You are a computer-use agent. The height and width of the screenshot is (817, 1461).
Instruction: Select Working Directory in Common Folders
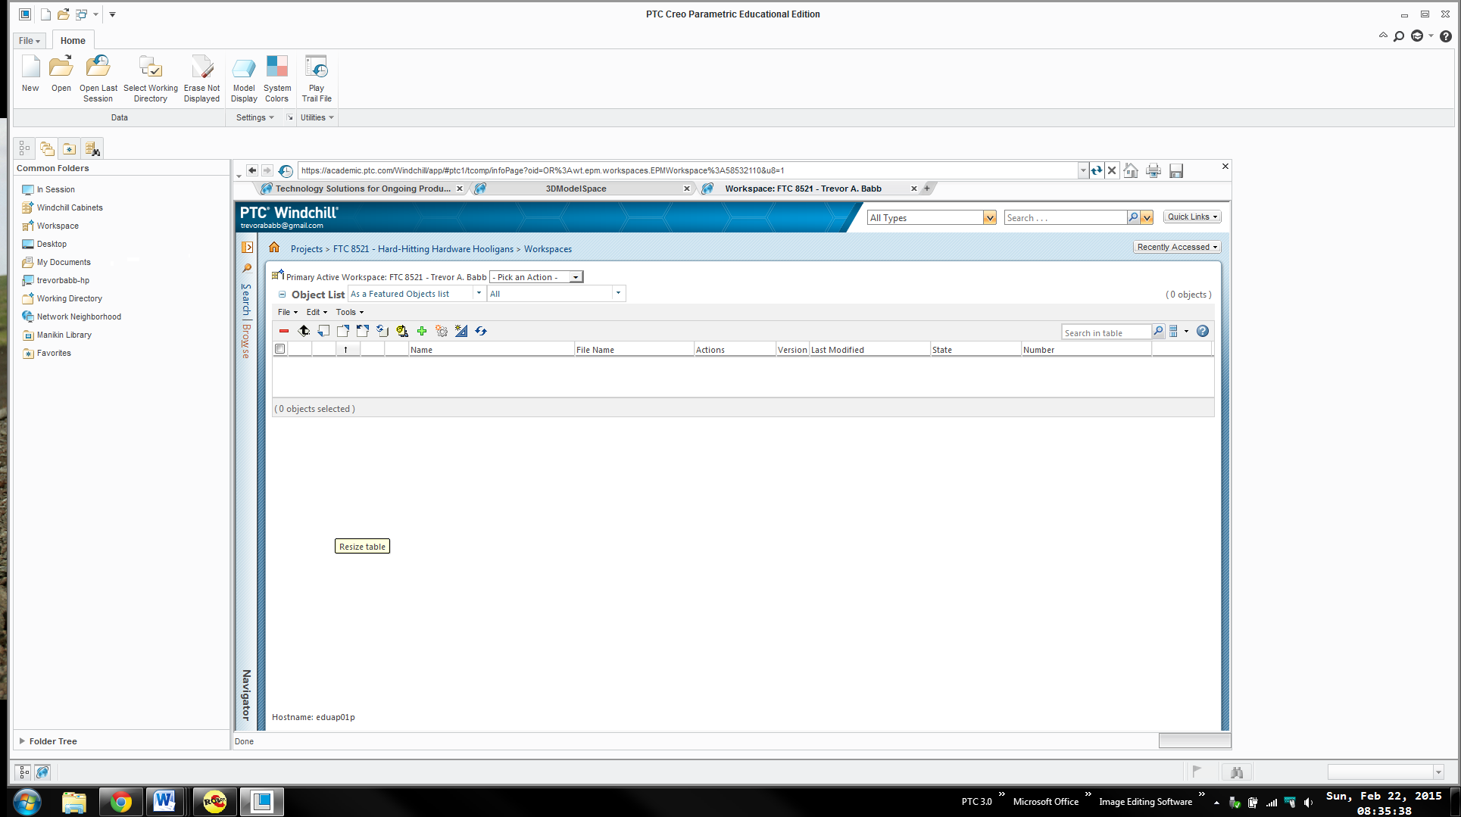69,298
